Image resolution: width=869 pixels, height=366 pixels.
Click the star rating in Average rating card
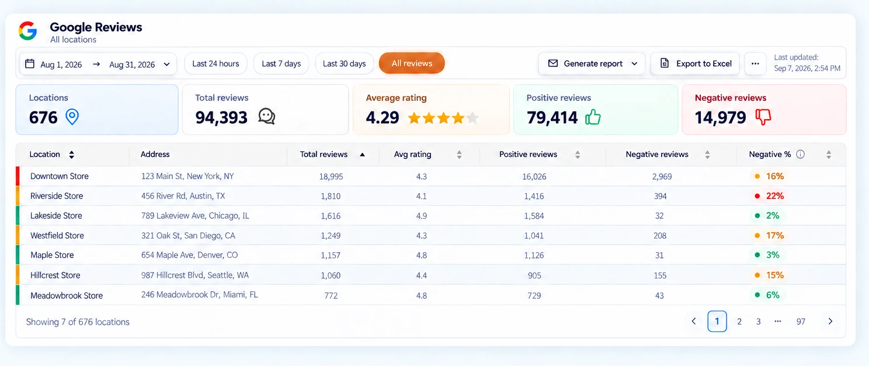point(443,118)
